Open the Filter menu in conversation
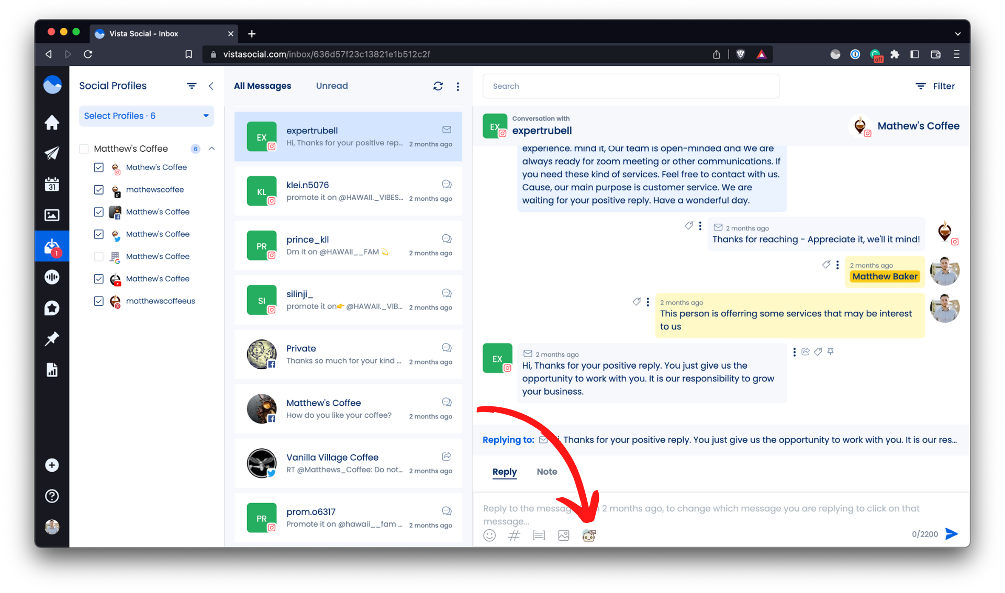Viewport: 1005px width, 593px height. (935, 86)
